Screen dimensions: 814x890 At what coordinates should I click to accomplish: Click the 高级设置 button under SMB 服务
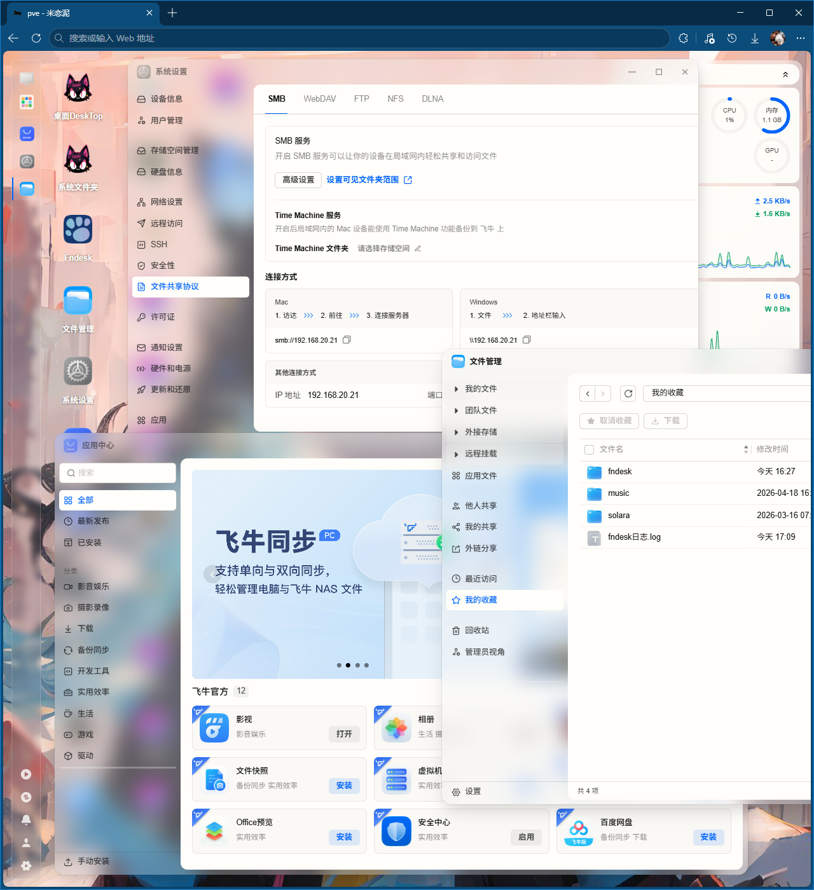[298, 180]
